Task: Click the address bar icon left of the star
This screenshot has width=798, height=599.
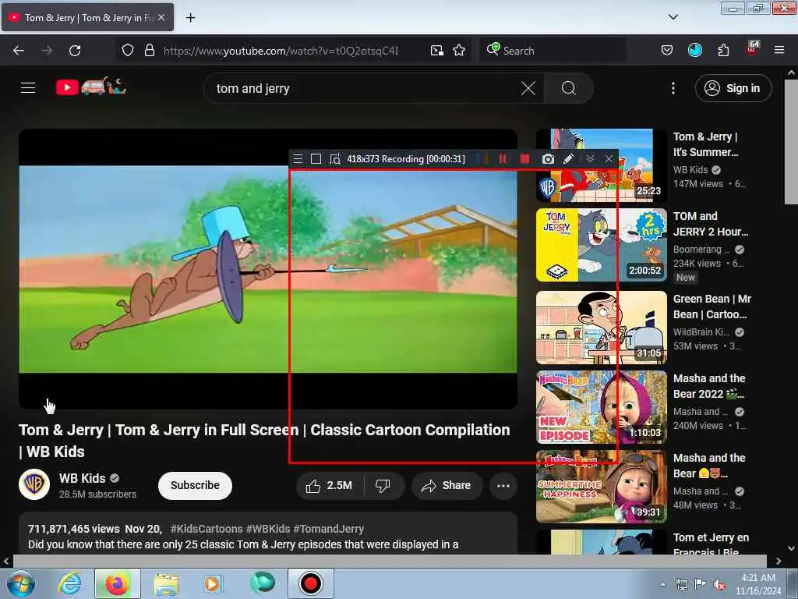Action: [x=436, y=51]
